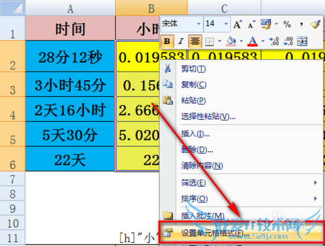
Task: Select row 7 header
Action: click(12, 179)
